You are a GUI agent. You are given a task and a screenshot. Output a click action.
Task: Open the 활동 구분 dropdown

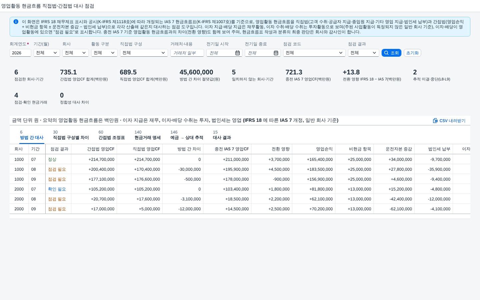pos(104,53)
